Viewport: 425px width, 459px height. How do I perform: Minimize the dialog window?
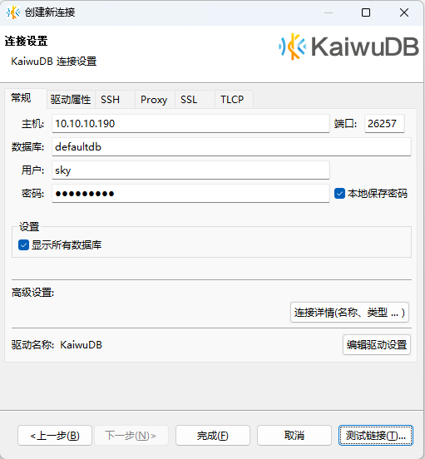click(x=329, y=12)
